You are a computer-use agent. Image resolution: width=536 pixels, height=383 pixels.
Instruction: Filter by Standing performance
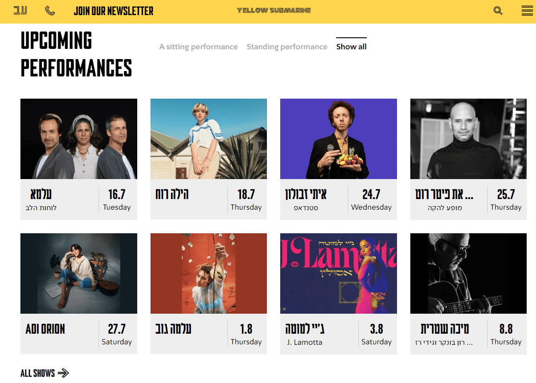[287, 47]
